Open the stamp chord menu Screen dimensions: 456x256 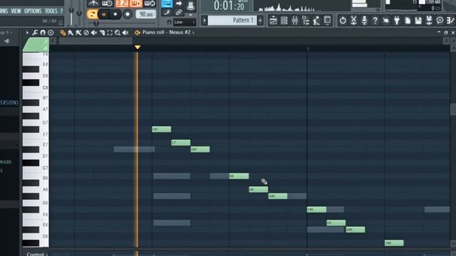pos(51,33)
